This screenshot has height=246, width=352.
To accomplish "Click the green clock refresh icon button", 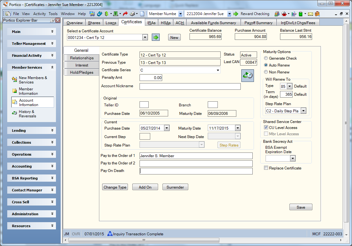I will click(248, 75).
